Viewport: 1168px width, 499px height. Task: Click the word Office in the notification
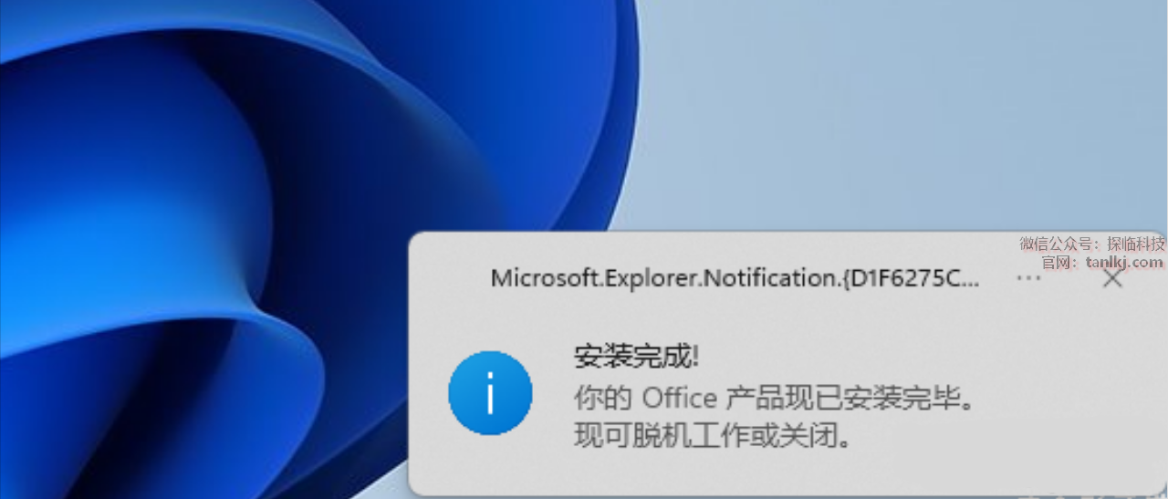680,398
